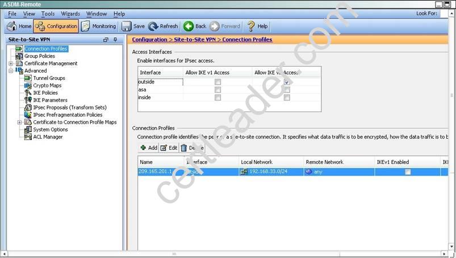The height and width of the screenshot is (258, 456).
Task: Sort by Remote Network column header
Action: pyautogui.click(x=339, y=162)
